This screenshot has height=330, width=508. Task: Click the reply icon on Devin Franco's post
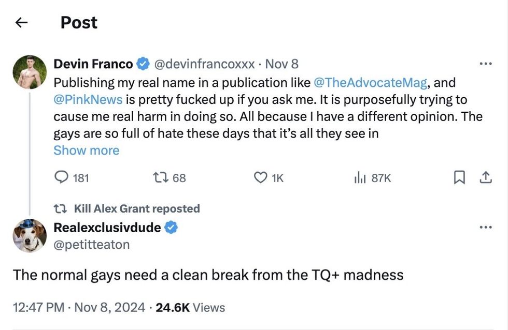(x=62, y=177)
